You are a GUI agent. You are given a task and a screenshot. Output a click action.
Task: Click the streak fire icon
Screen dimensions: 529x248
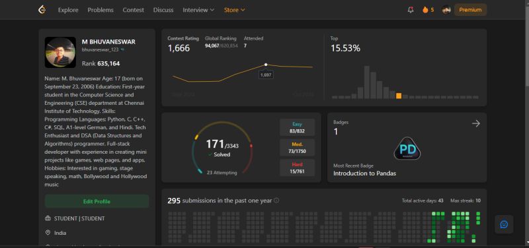coord(425,10)
